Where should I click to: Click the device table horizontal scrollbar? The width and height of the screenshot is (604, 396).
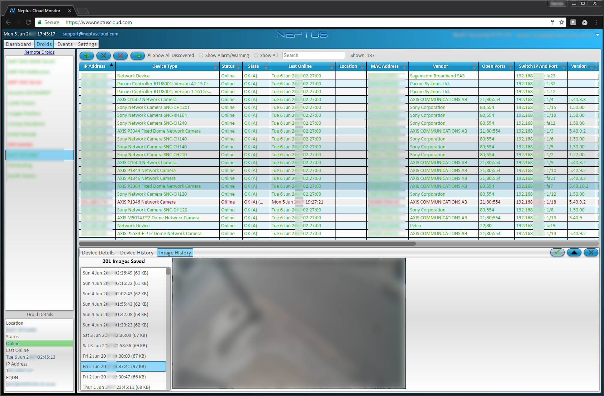[x=247, y=244]
